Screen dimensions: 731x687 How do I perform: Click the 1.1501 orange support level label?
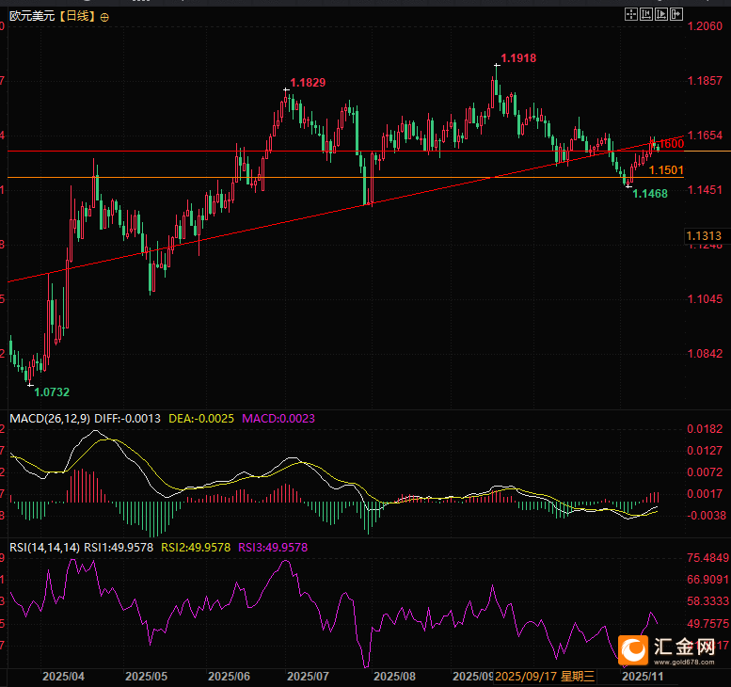pyautogui.click(x=665, y=169)
